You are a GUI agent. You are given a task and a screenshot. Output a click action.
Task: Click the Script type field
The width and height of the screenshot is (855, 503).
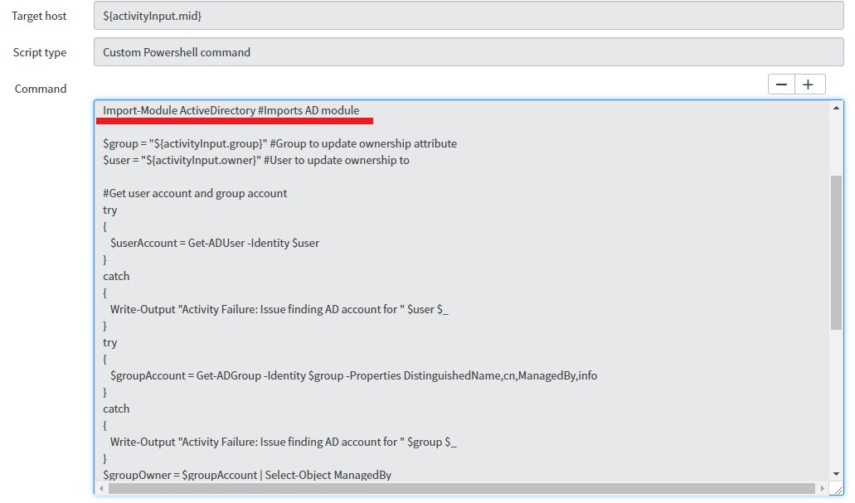coord(469,52)
